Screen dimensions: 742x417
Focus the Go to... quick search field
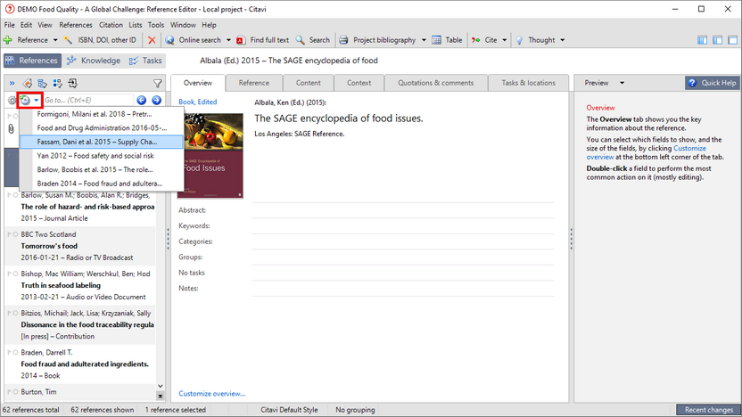click(88, 100)
